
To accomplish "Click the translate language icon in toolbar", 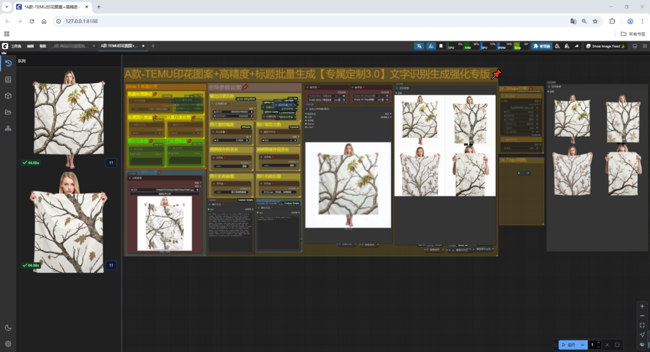I will coord(420,46).
